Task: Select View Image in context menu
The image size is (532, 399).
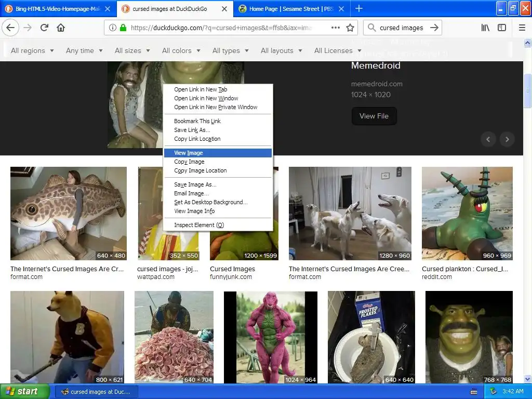Action: (x=218, y=153)
